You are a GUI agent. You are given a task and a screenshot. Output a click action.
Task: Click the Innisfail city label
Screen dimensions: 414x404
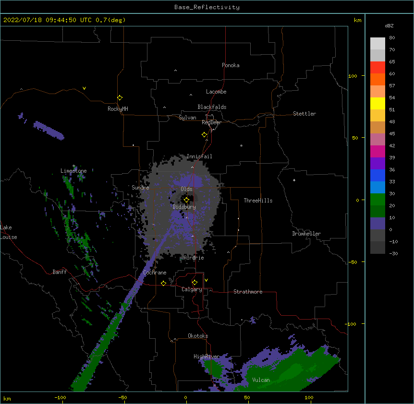click(x=199, y=156)
